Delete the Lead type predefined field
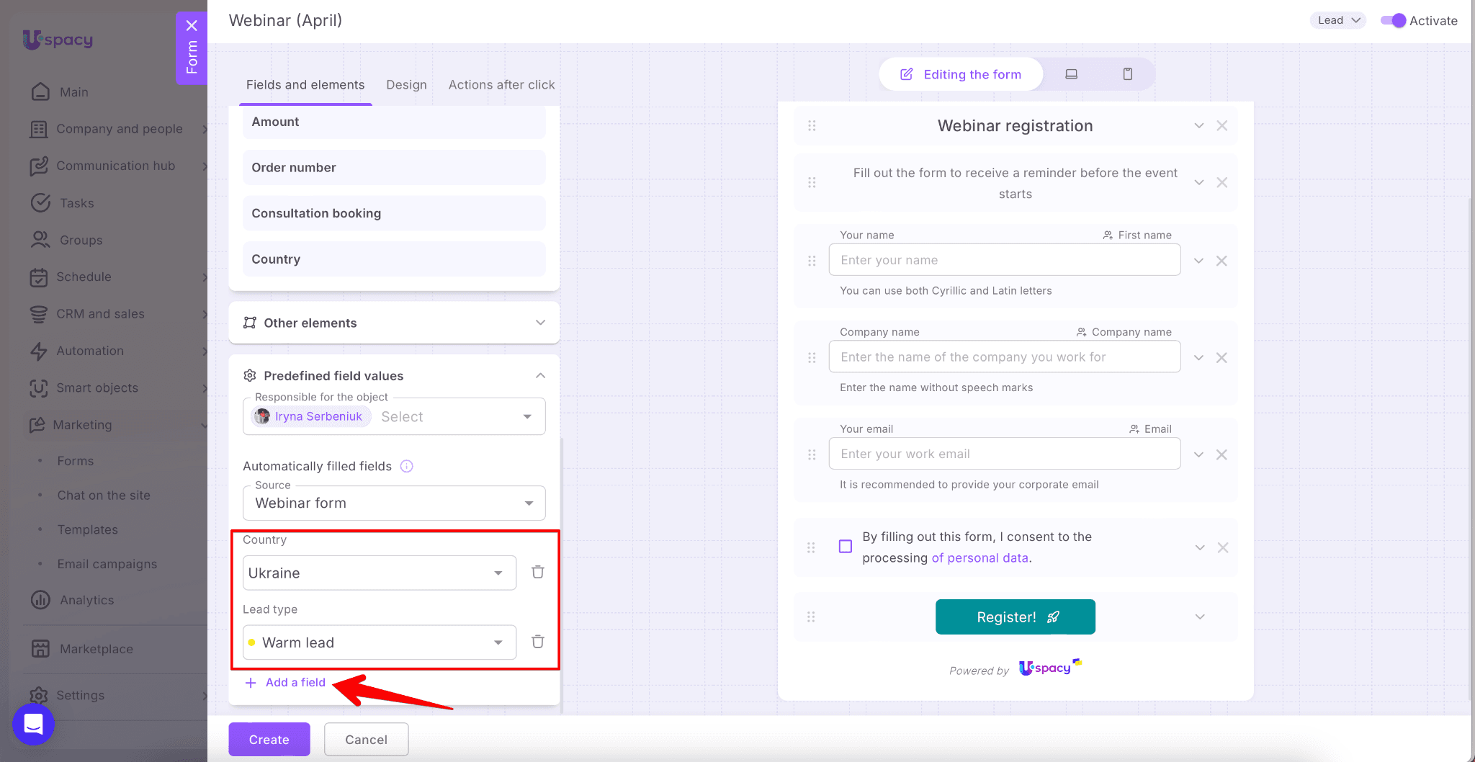Screen dimensions: 1475x762 [x=537, y=642]
